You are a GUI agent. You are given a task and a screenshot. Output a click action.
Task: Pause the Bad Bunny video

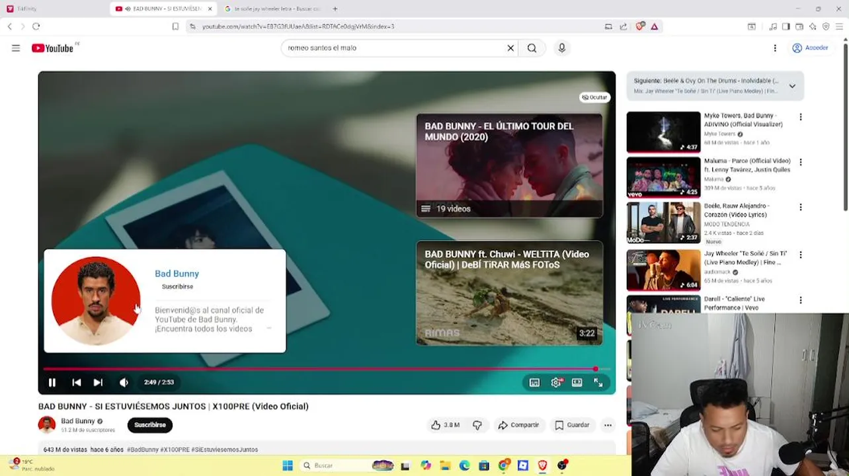(52, 382)
